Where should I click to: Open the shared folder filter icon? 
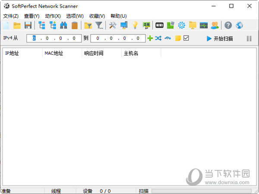[88, 25]
